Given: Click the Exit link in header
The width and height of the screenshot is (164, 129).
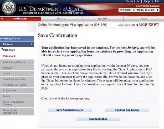Looking at the screenshot, I should click(x=157, y=1).
